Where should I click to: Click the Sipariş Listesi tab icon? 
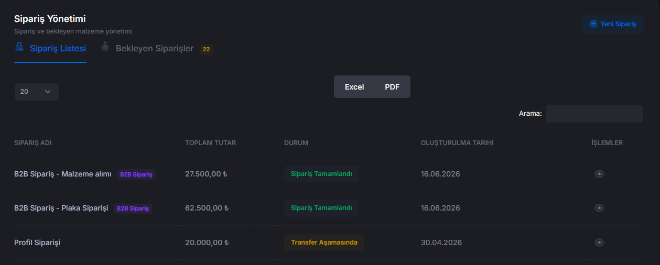click(x=19, y=47)
